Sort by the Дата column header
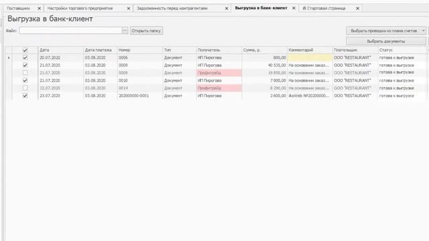This screenshot has height=241, width=429. pos(60,50)
